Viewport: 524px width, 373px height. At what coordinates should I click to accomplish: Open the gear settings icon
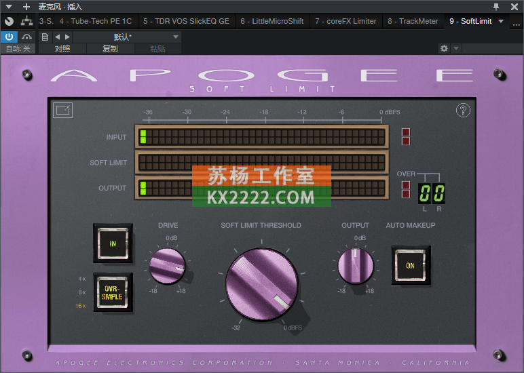[x=444, y=49]
